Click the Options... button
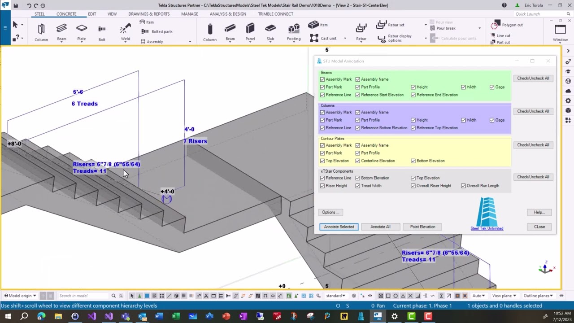The image size is (574, 323). point(331,212)
